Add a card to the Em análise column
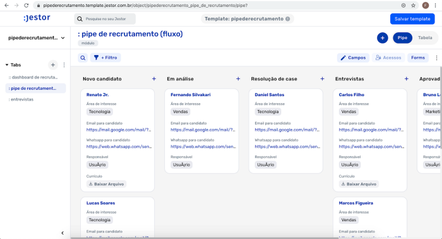 pyautogui.click(x=238, y=79)
